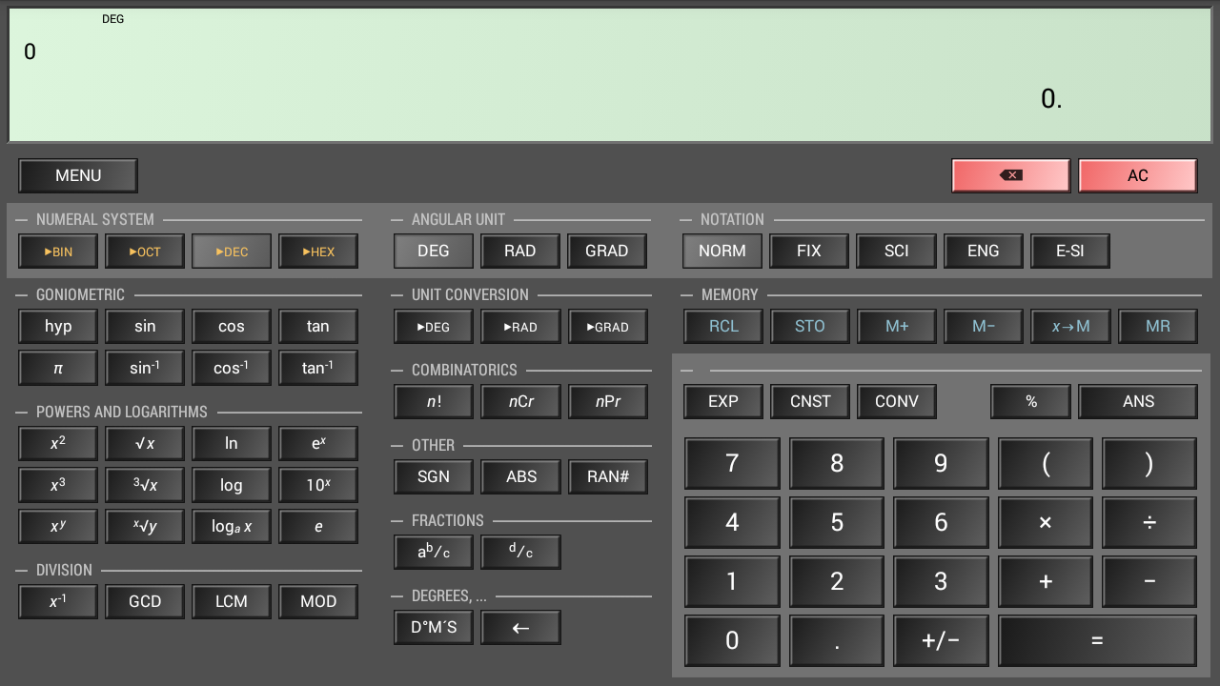The image size is (1220, 686).
Task: Apply natural logarithm ln
Action: pos(232,444)
